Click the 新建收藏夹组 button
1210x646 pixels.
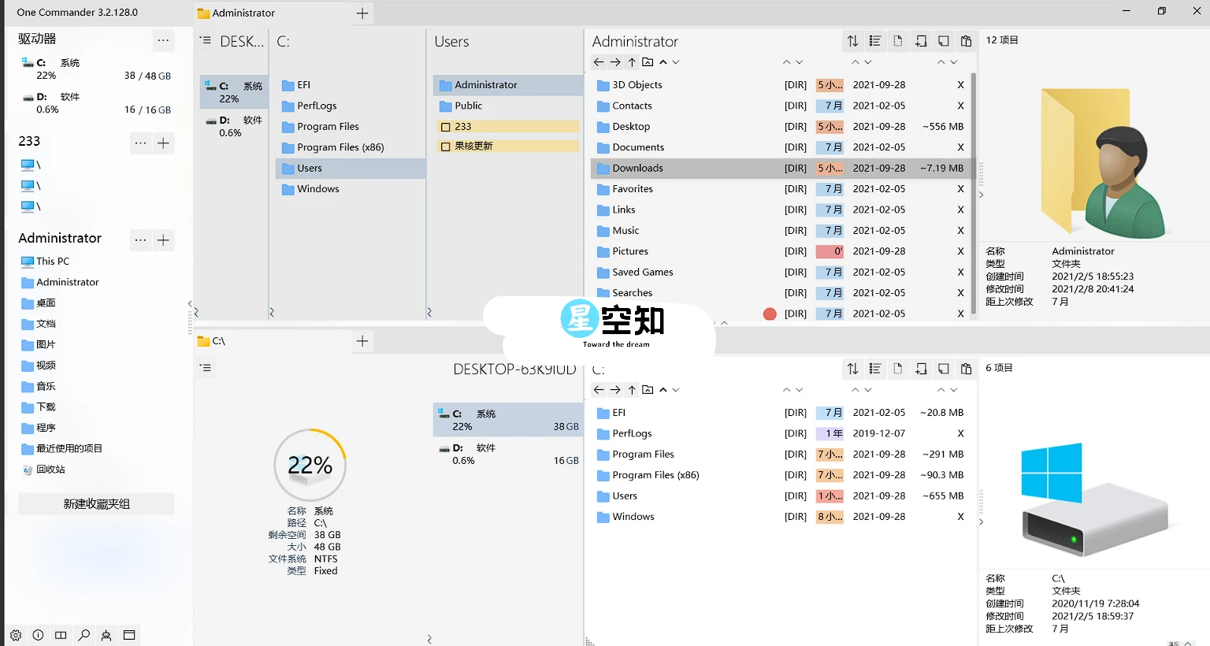95,503
